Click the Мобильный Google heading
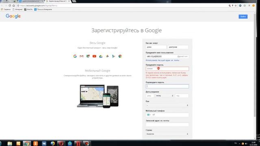Screen dimensions: 260x146 coord(97,71)
